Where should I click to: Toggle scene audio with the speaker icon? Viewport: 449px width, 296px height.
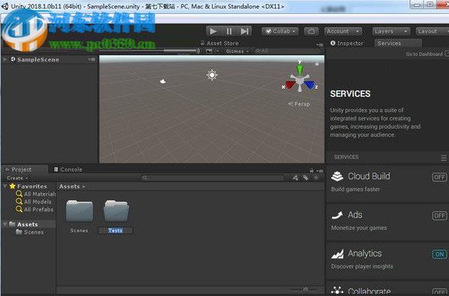pos(198,51)
